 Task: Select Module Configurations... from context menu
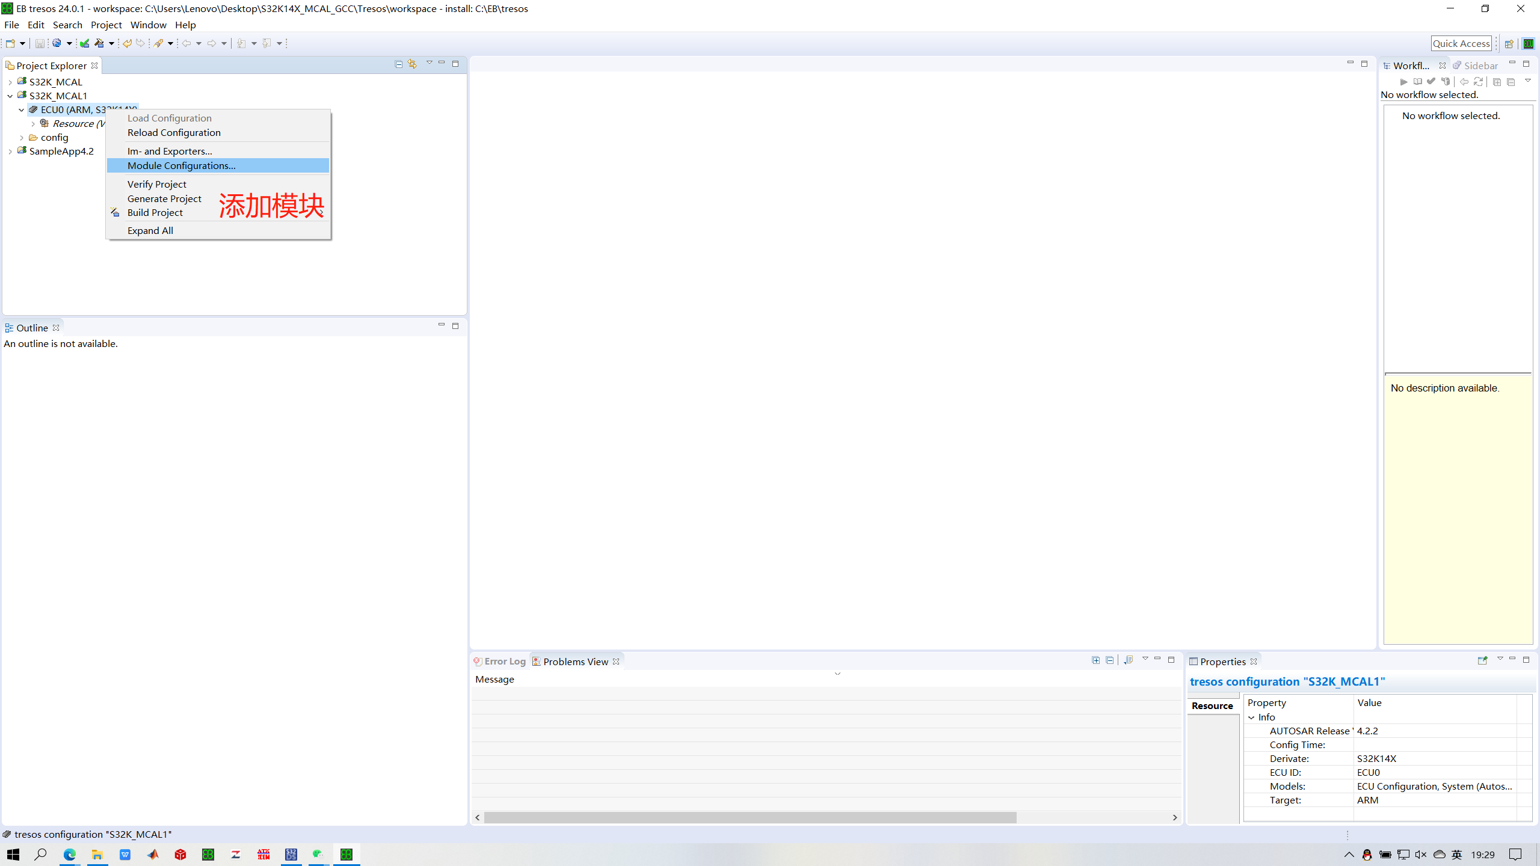181,165
